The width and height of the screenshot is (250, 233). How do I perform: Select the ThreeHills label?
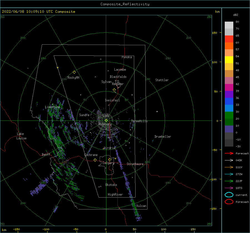(139, 121)
